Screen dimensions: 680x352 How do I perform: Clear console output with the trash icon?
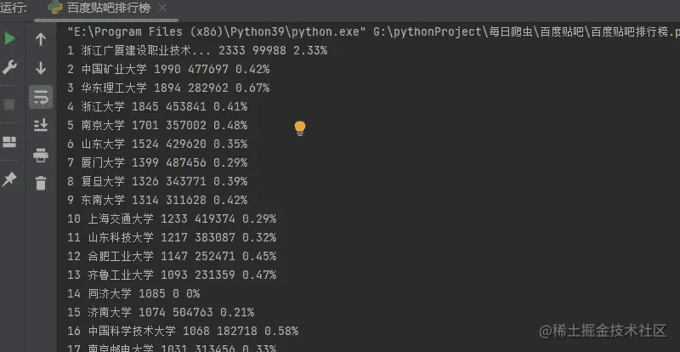pyautogui.click(x=40, y=183)
